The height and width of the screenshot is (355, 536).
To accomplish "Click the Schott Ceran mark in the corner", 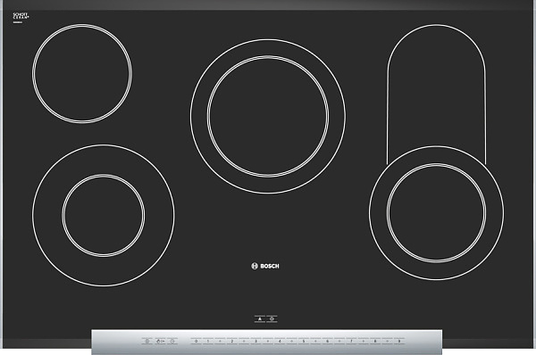I will pyautogui.click(x=21, y=18).
